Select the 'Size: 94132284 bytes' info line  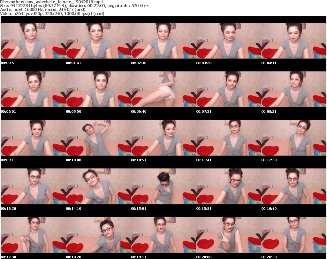tap(74, 6)
